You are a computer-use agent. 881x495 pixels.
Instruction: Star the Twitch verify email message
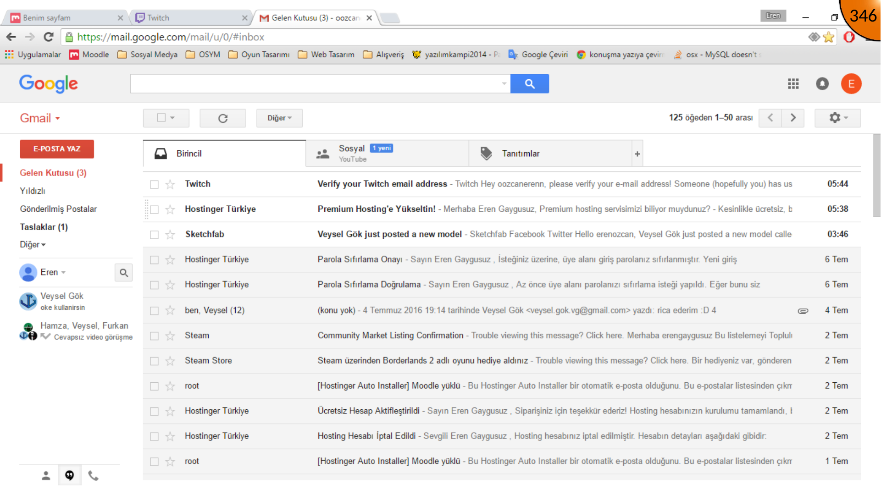pyautogui.click(x=170, y=184)
